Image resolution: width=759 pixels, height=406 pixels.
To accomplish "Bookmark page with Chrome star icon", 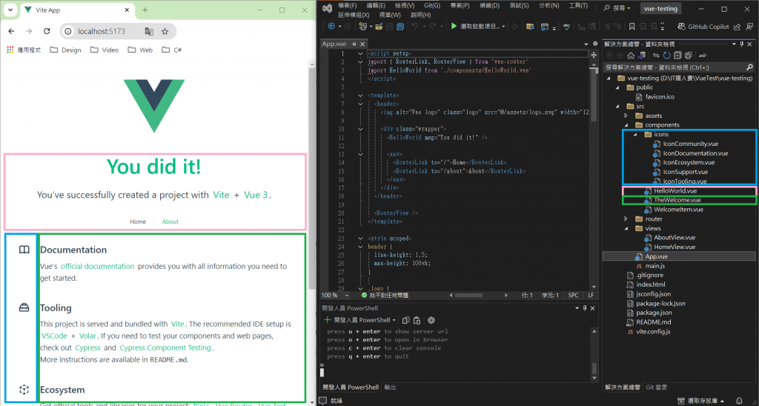I will [x=165, y=31].
